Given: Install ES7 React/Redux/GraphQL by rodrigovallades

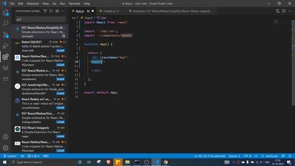Looking at the screenshot, I should click(x=60, y=122).
